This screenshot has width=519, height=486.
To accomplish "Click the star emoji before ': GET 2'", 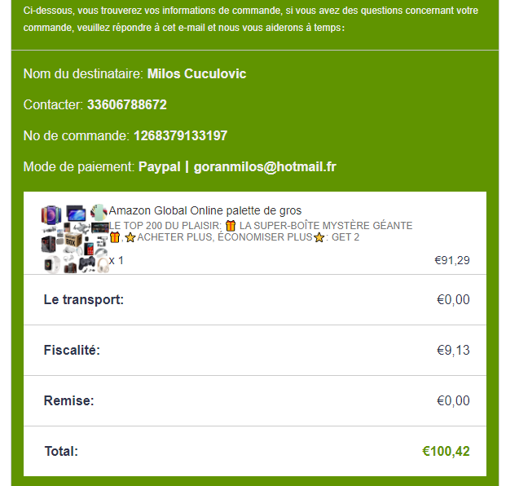I will pyautogui.click(x=319, y=237).
